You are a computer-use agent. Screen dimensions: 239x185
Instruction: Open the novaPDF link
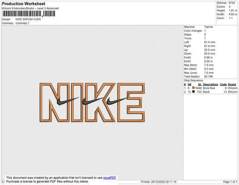tap(110, 178)
